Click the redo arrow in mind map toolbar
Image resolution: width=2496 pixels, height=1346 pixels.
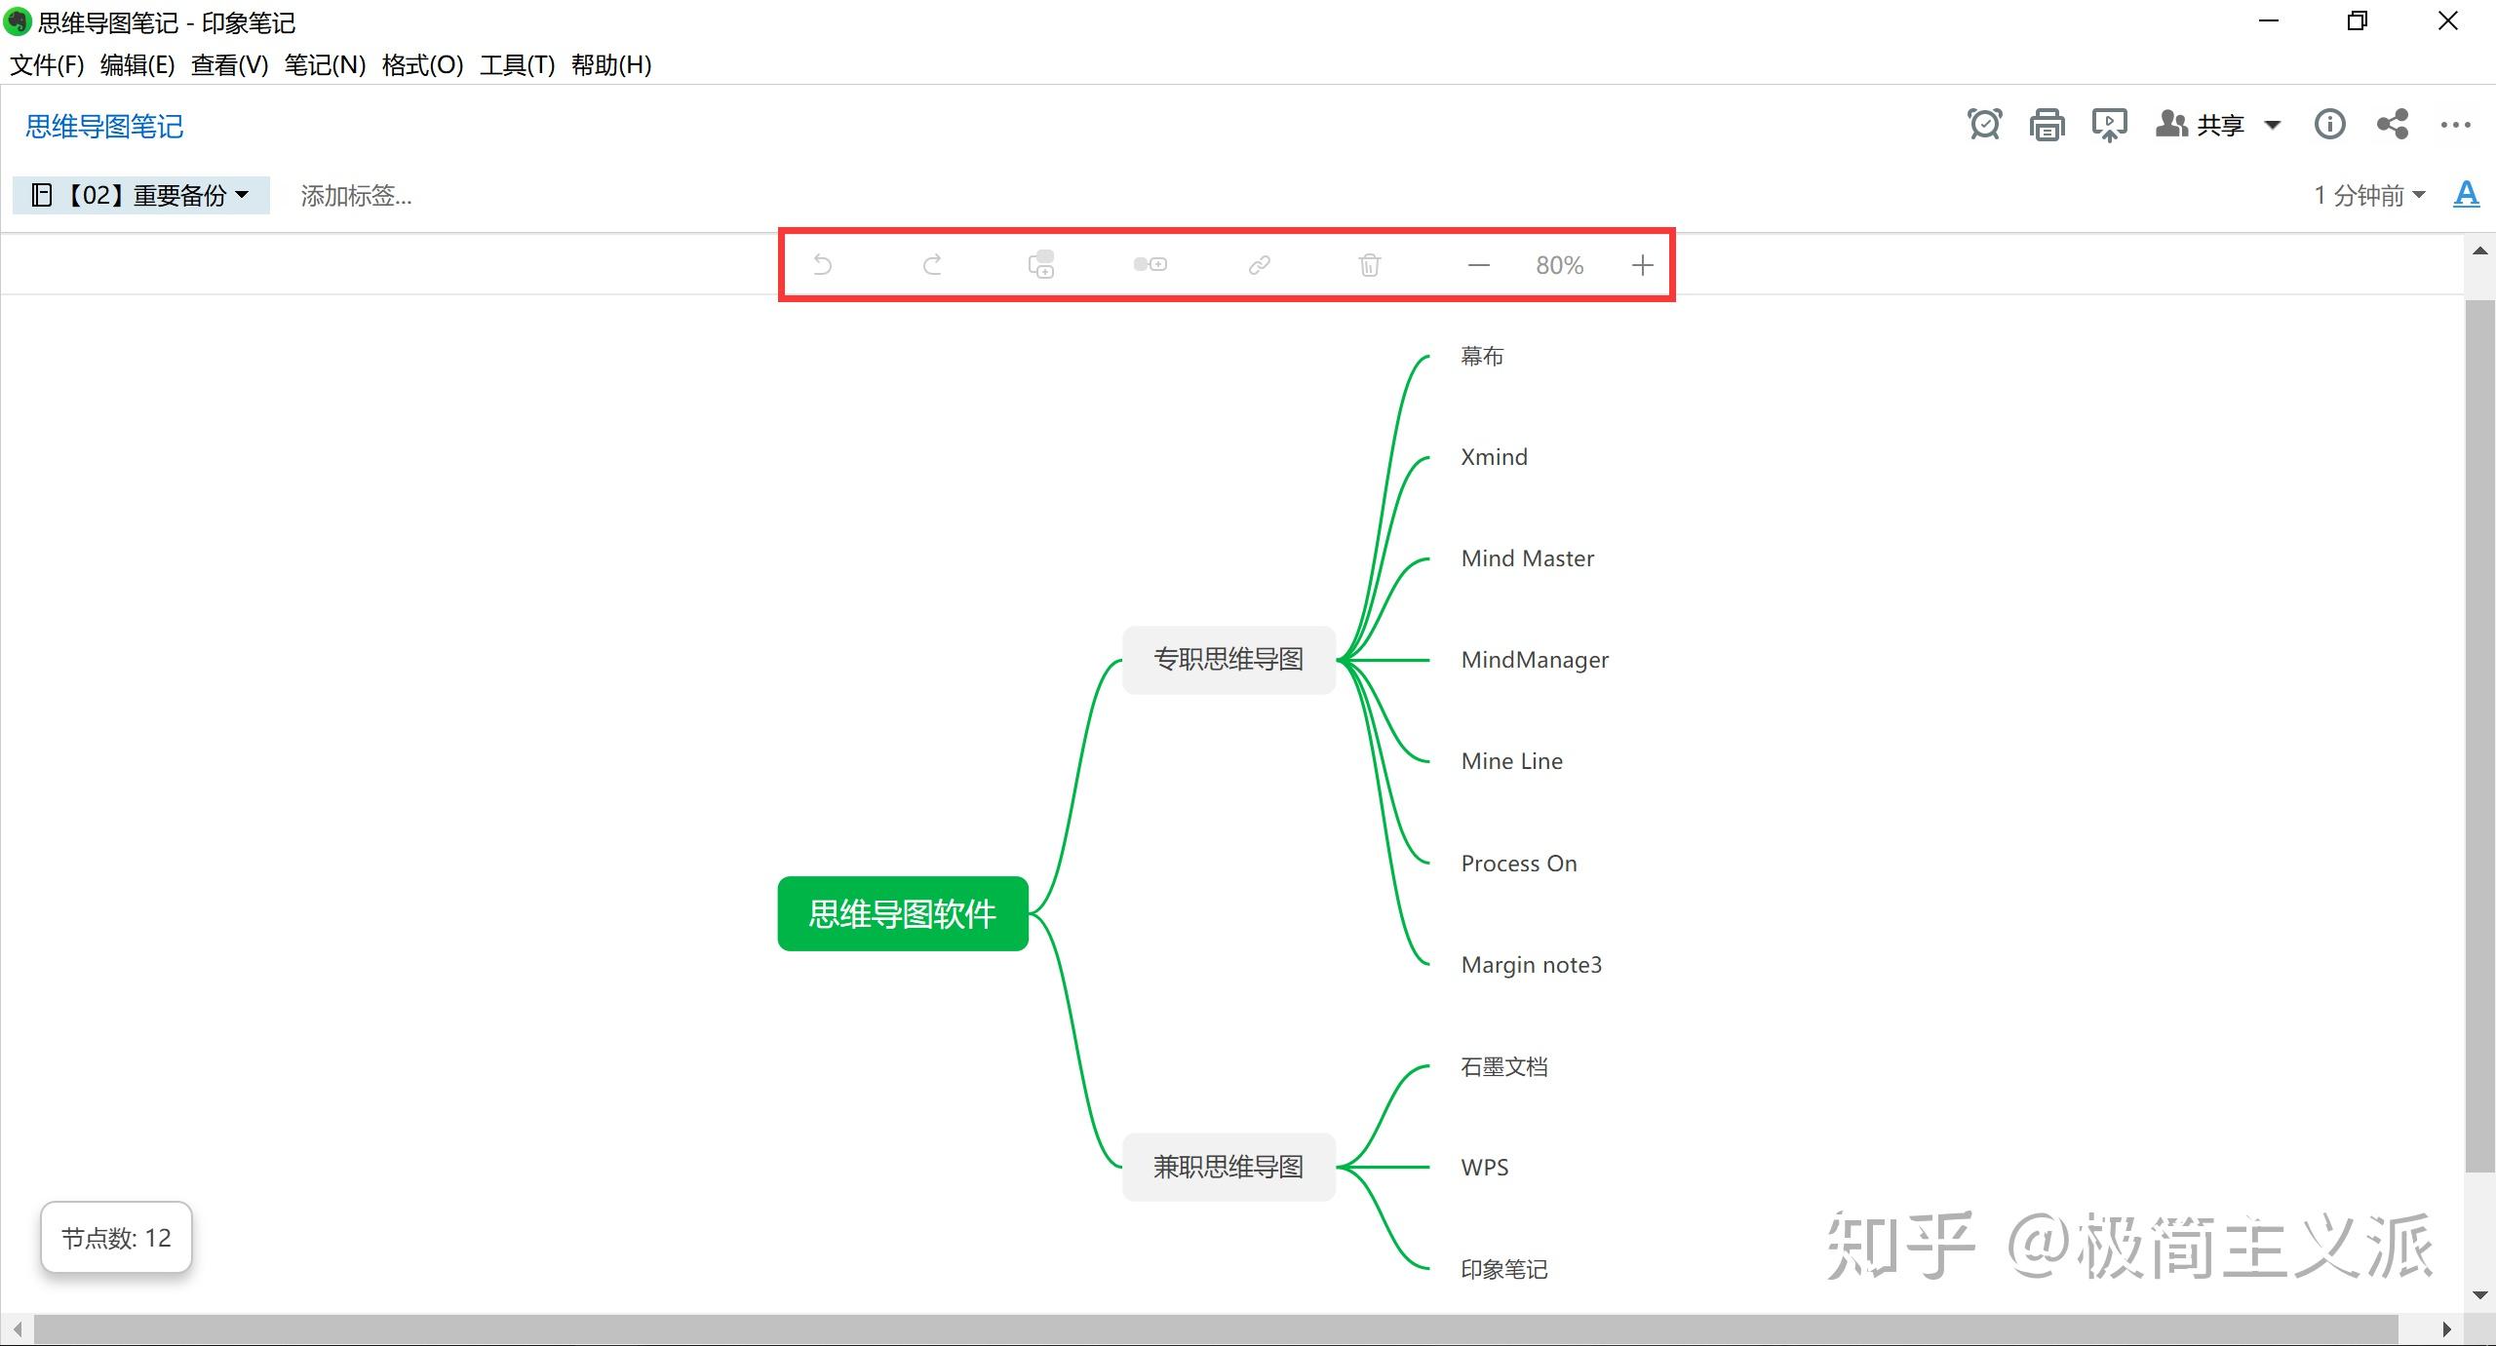tap(932, 265)
